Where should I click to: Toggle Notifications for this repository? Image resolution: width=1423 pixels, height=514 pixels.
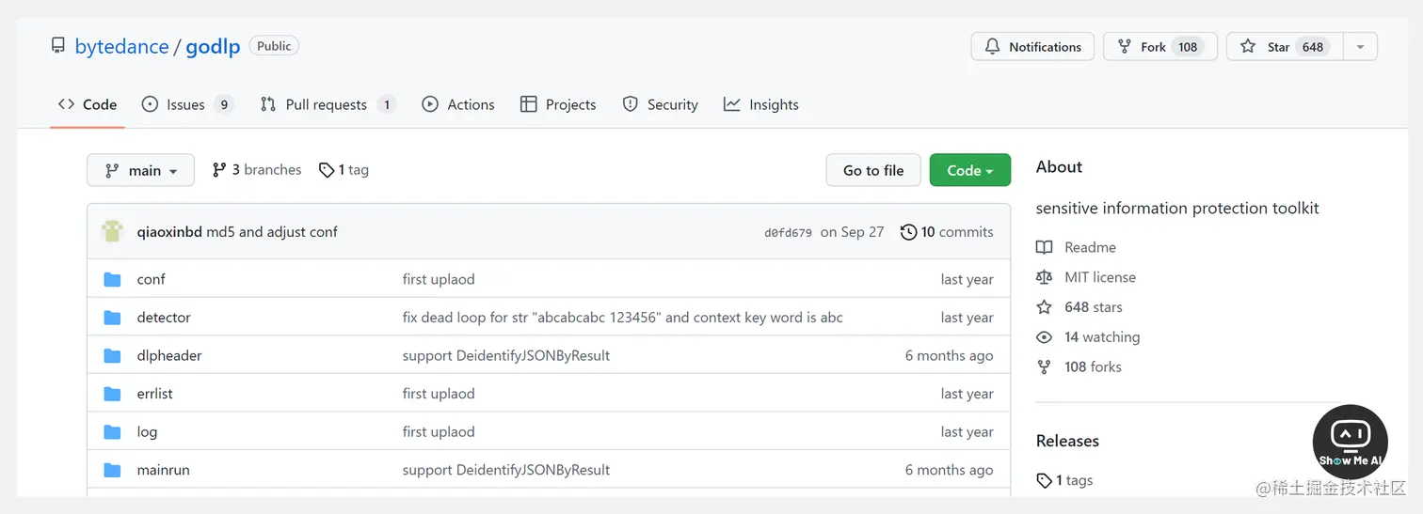point(1032,47)
